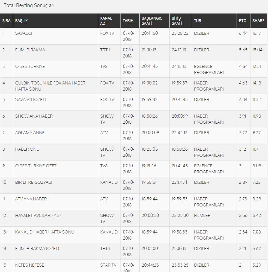
Task: Click the SIRA column header
Action: click(6, 21)
